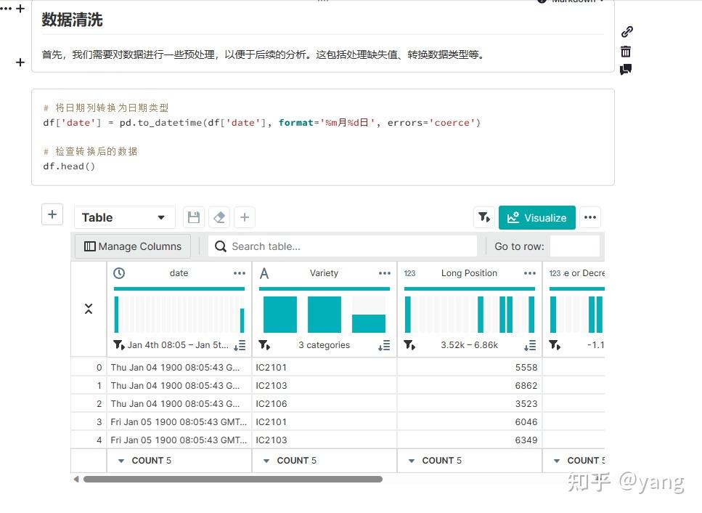
Task: Open comments with the speech bubble icon
Action: coord(626,70)
